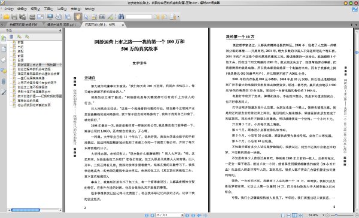
Task: Open the Attachments paperclip sidebar icon
Action: 4,81
